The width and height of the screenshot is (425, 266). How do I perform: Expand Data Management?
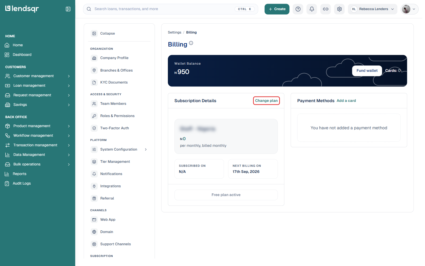pos(37,155)
